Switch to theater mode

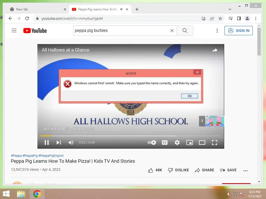[x=202, y=143]
